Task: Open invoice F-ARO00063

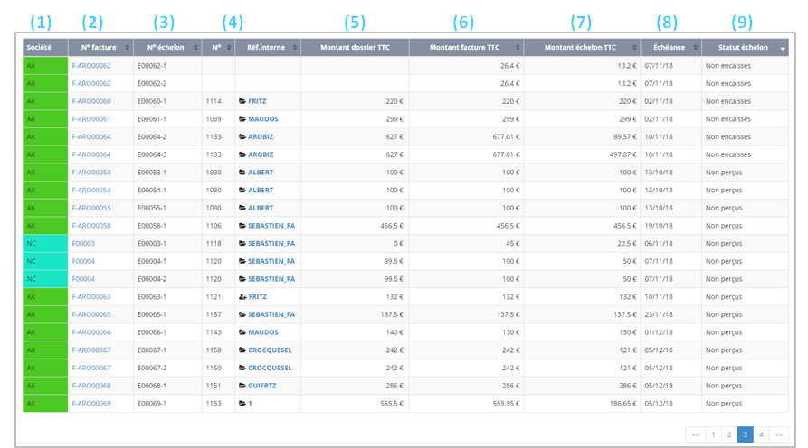Action: (91, 297)
